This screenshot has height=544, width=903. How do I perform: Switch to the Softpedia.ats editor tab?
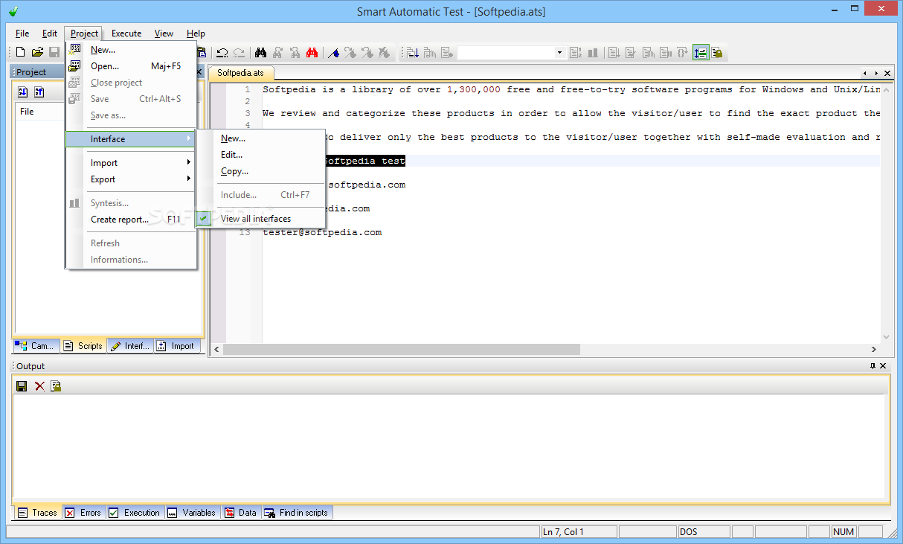pos(240,73)
